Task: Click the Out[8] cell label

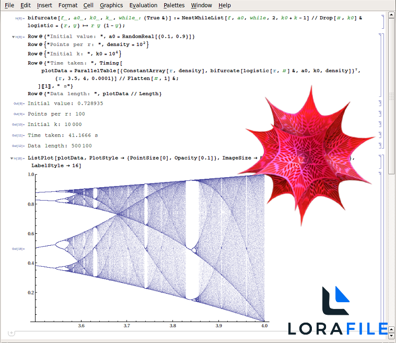Action: tap(19, 104)
